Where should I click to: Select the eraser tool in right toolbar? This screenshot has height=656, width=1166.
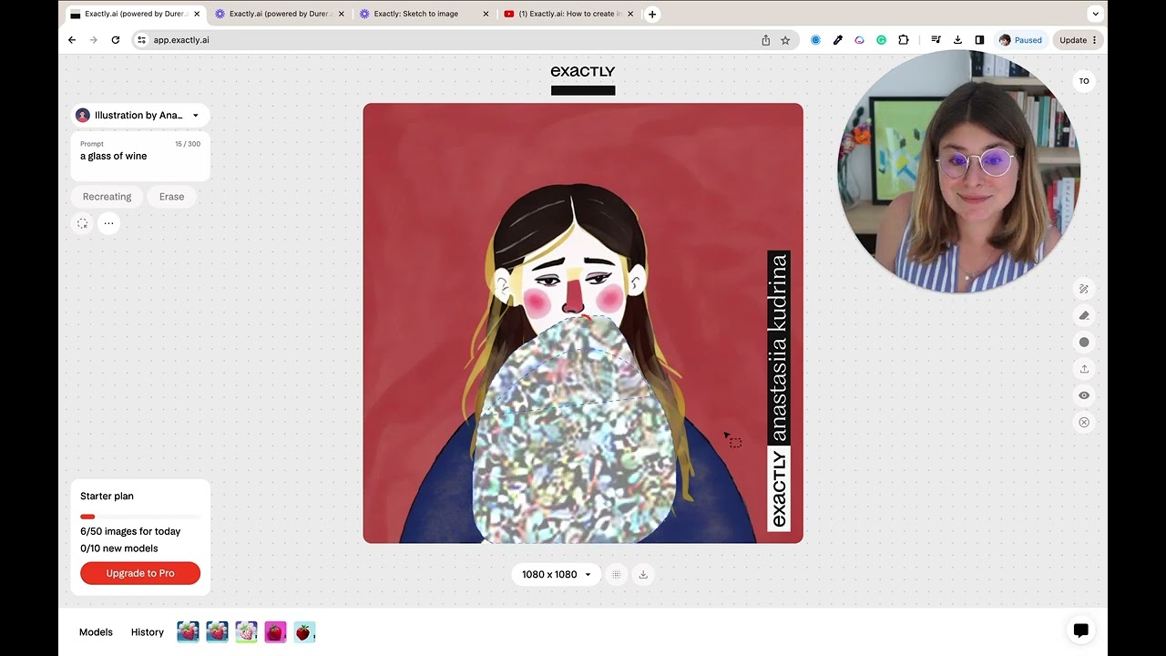(1084, 316)
